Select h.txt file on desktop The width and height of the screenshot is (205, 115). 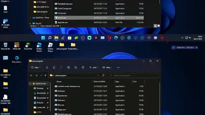coord(5,9)
